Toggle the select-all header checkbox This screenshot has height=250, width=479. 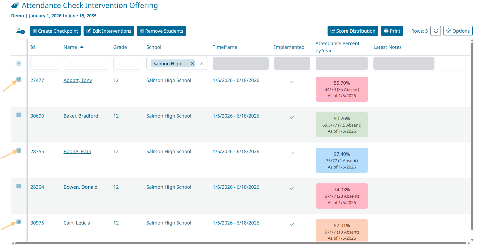point(19,63)
